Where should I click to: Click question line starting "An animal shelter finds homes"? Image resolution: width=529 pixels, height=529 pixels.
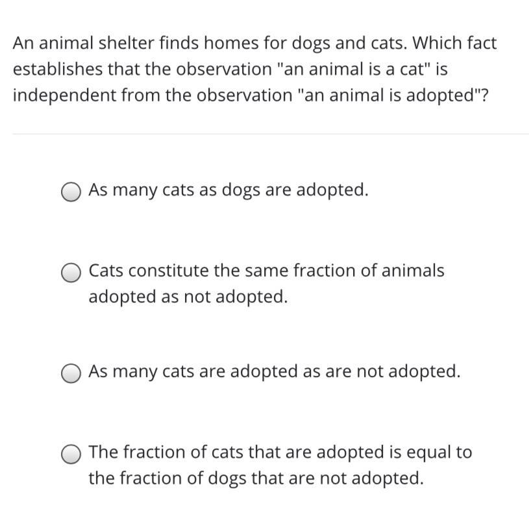(x=254, y=43)
